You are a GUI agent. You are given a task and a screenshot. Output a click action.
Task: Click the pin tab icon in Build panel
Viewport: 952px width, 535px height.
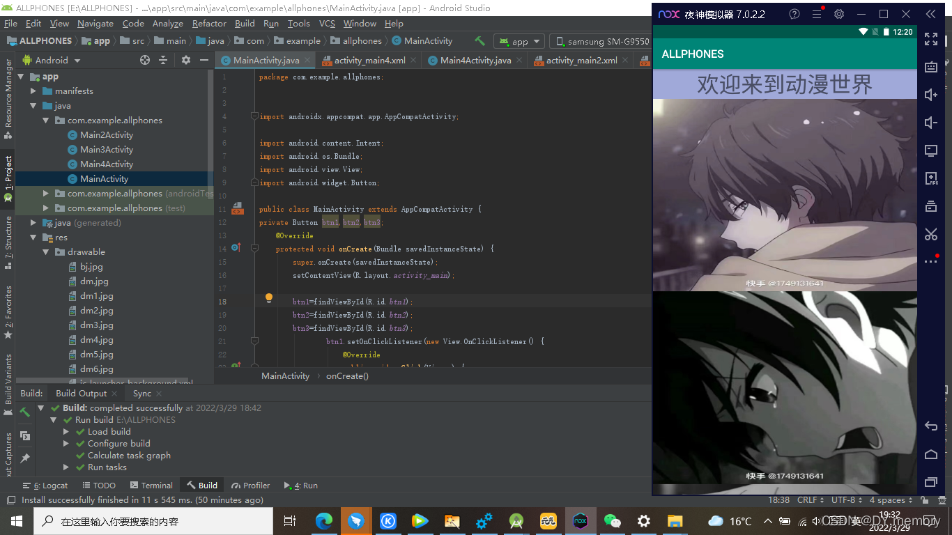(x=25, y=458)
